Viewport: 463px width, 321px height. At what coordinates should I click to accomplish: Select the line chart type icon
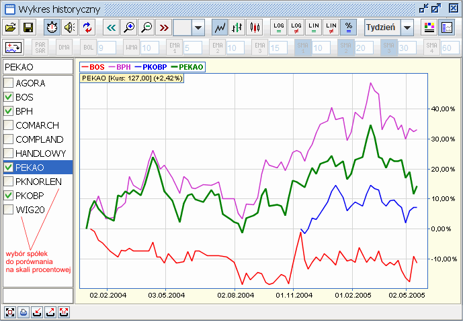[x=220, y=27]
